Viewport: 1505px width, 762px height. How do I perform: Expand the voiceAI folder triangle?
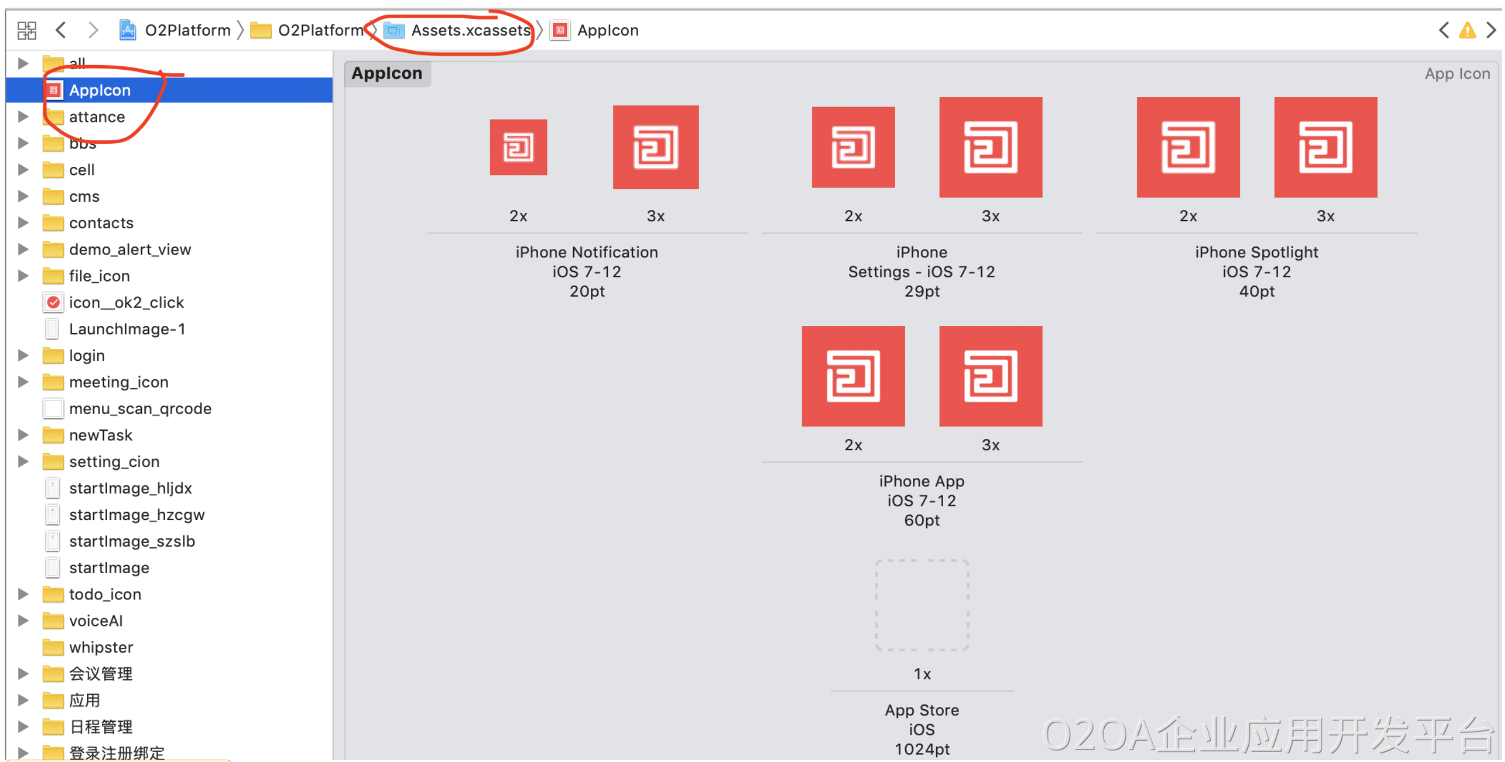coord(23,621)
